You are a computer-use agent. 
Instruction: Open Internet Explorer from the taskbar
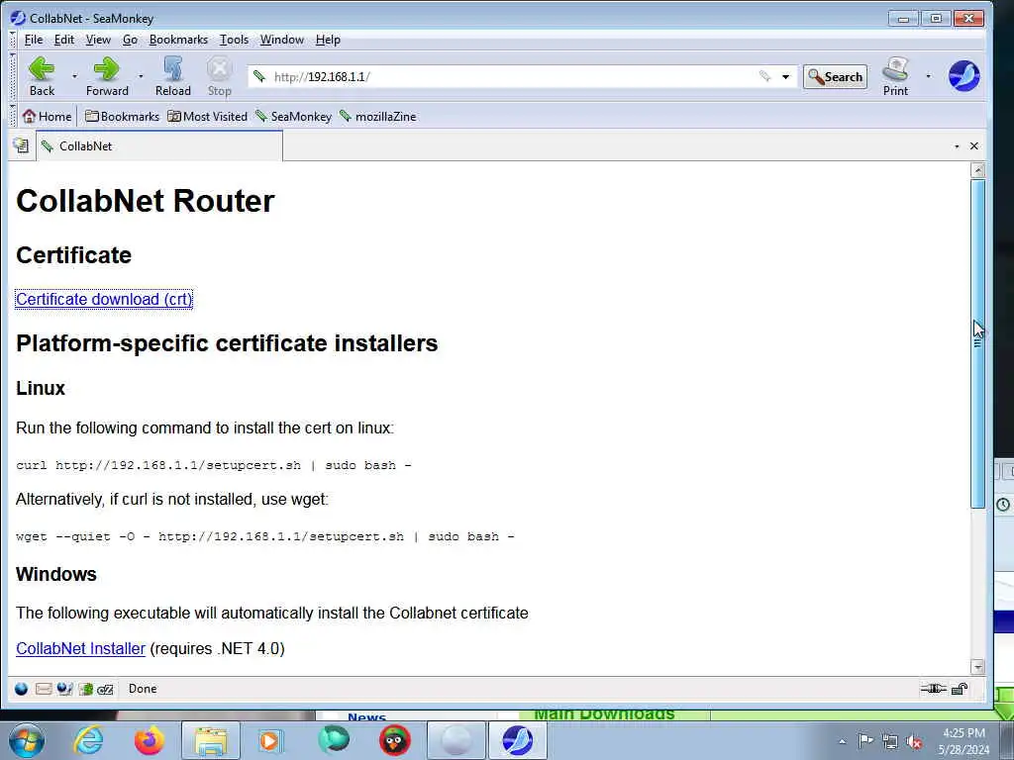coord(88,740)
